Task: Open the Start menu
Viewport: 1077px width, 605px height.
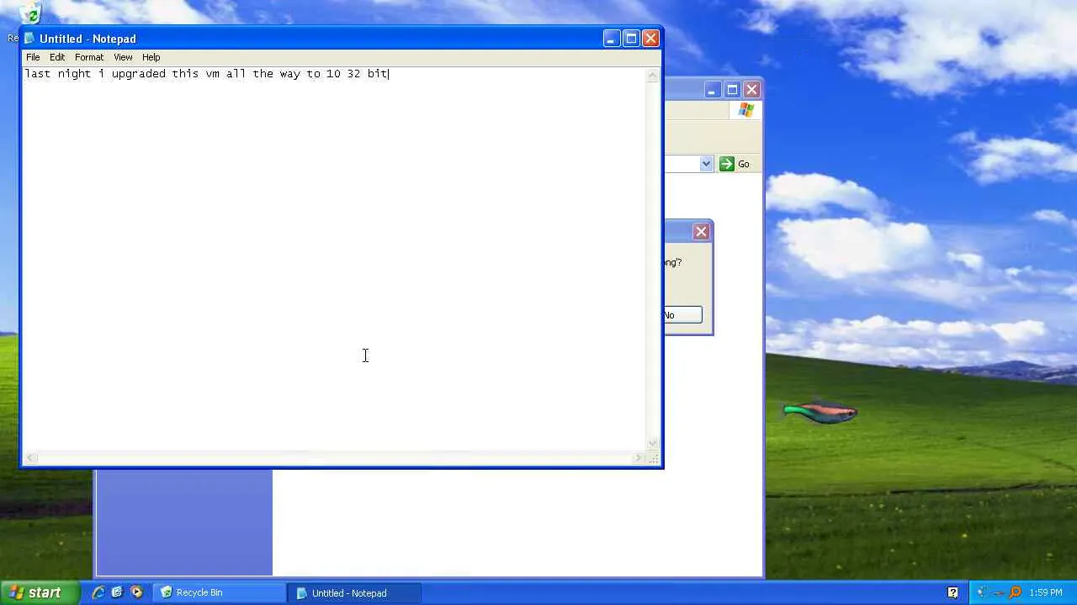Action: coord(40,592)
